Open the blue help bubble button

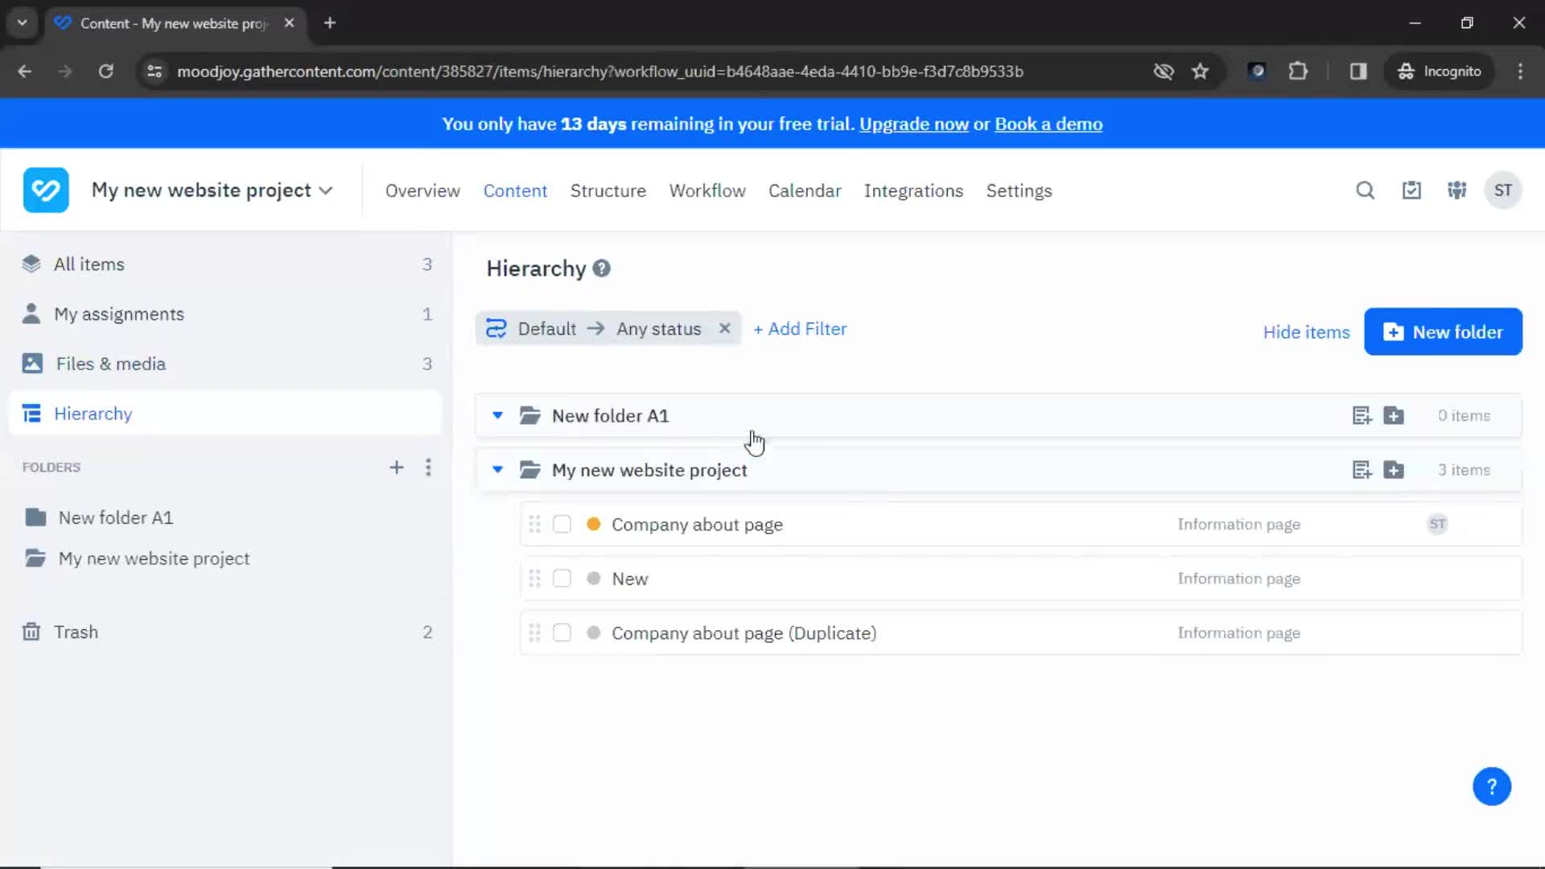coord(1491,786)
